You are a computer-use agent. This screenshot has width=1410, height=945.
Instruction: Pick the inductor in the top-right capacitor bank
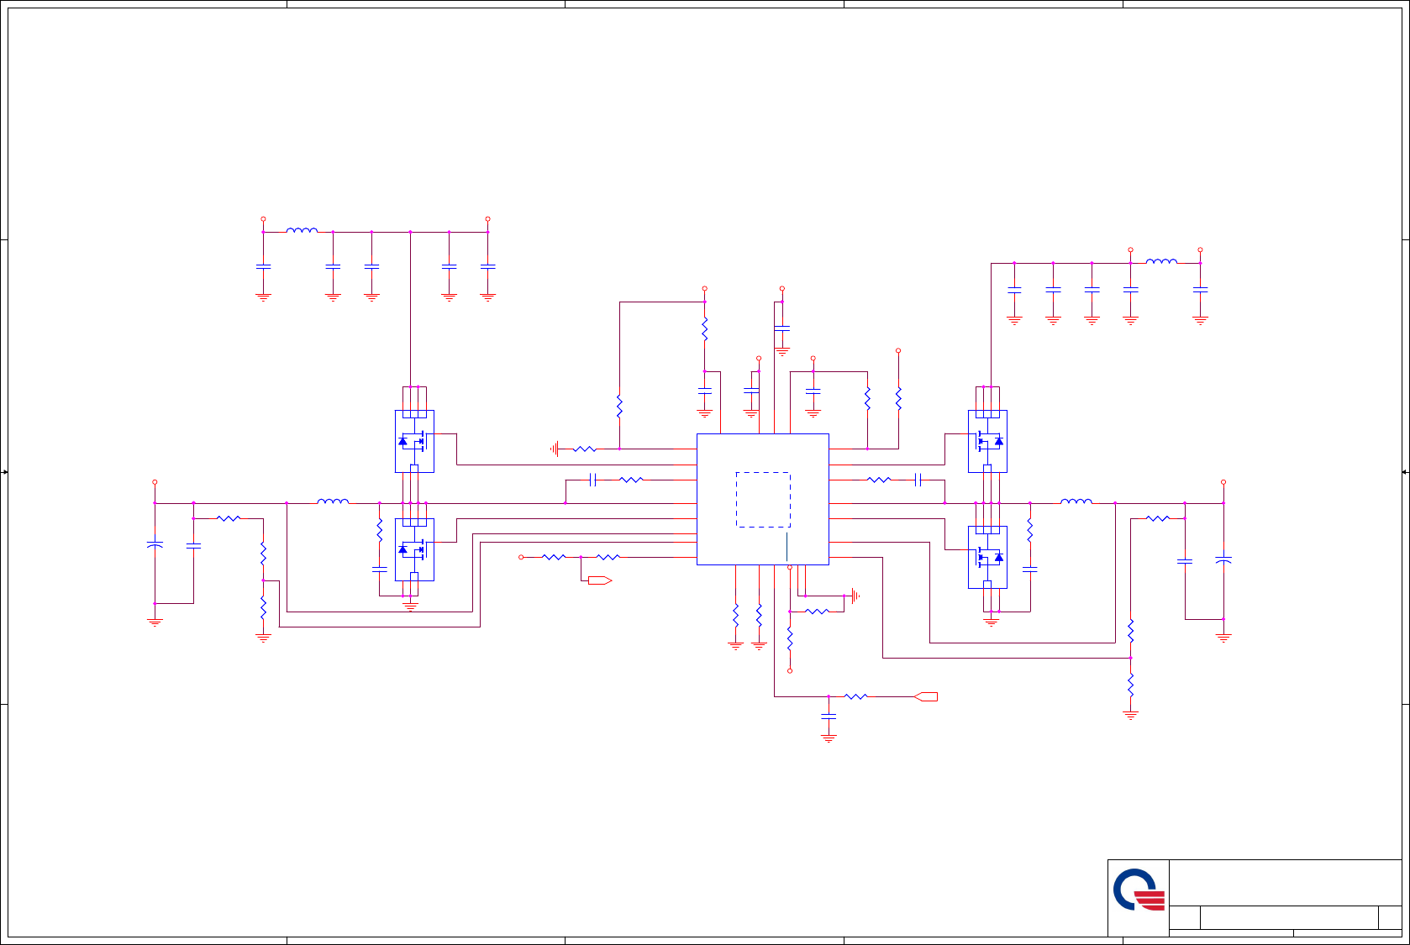tap(1161, 261)
